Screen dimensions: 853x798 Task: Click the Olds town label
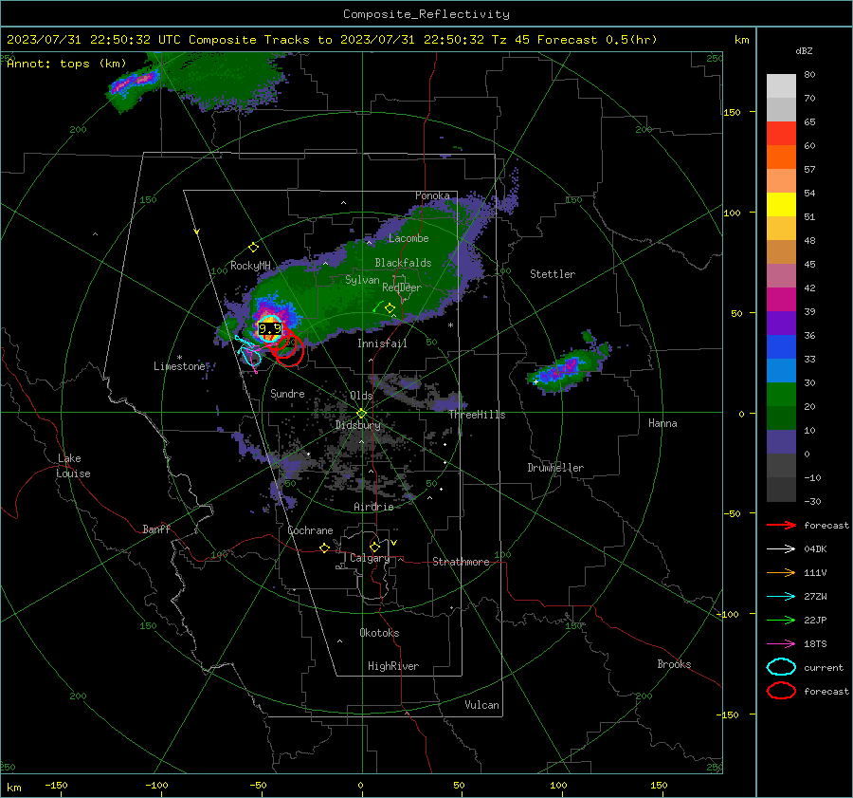tap(361, 396)
